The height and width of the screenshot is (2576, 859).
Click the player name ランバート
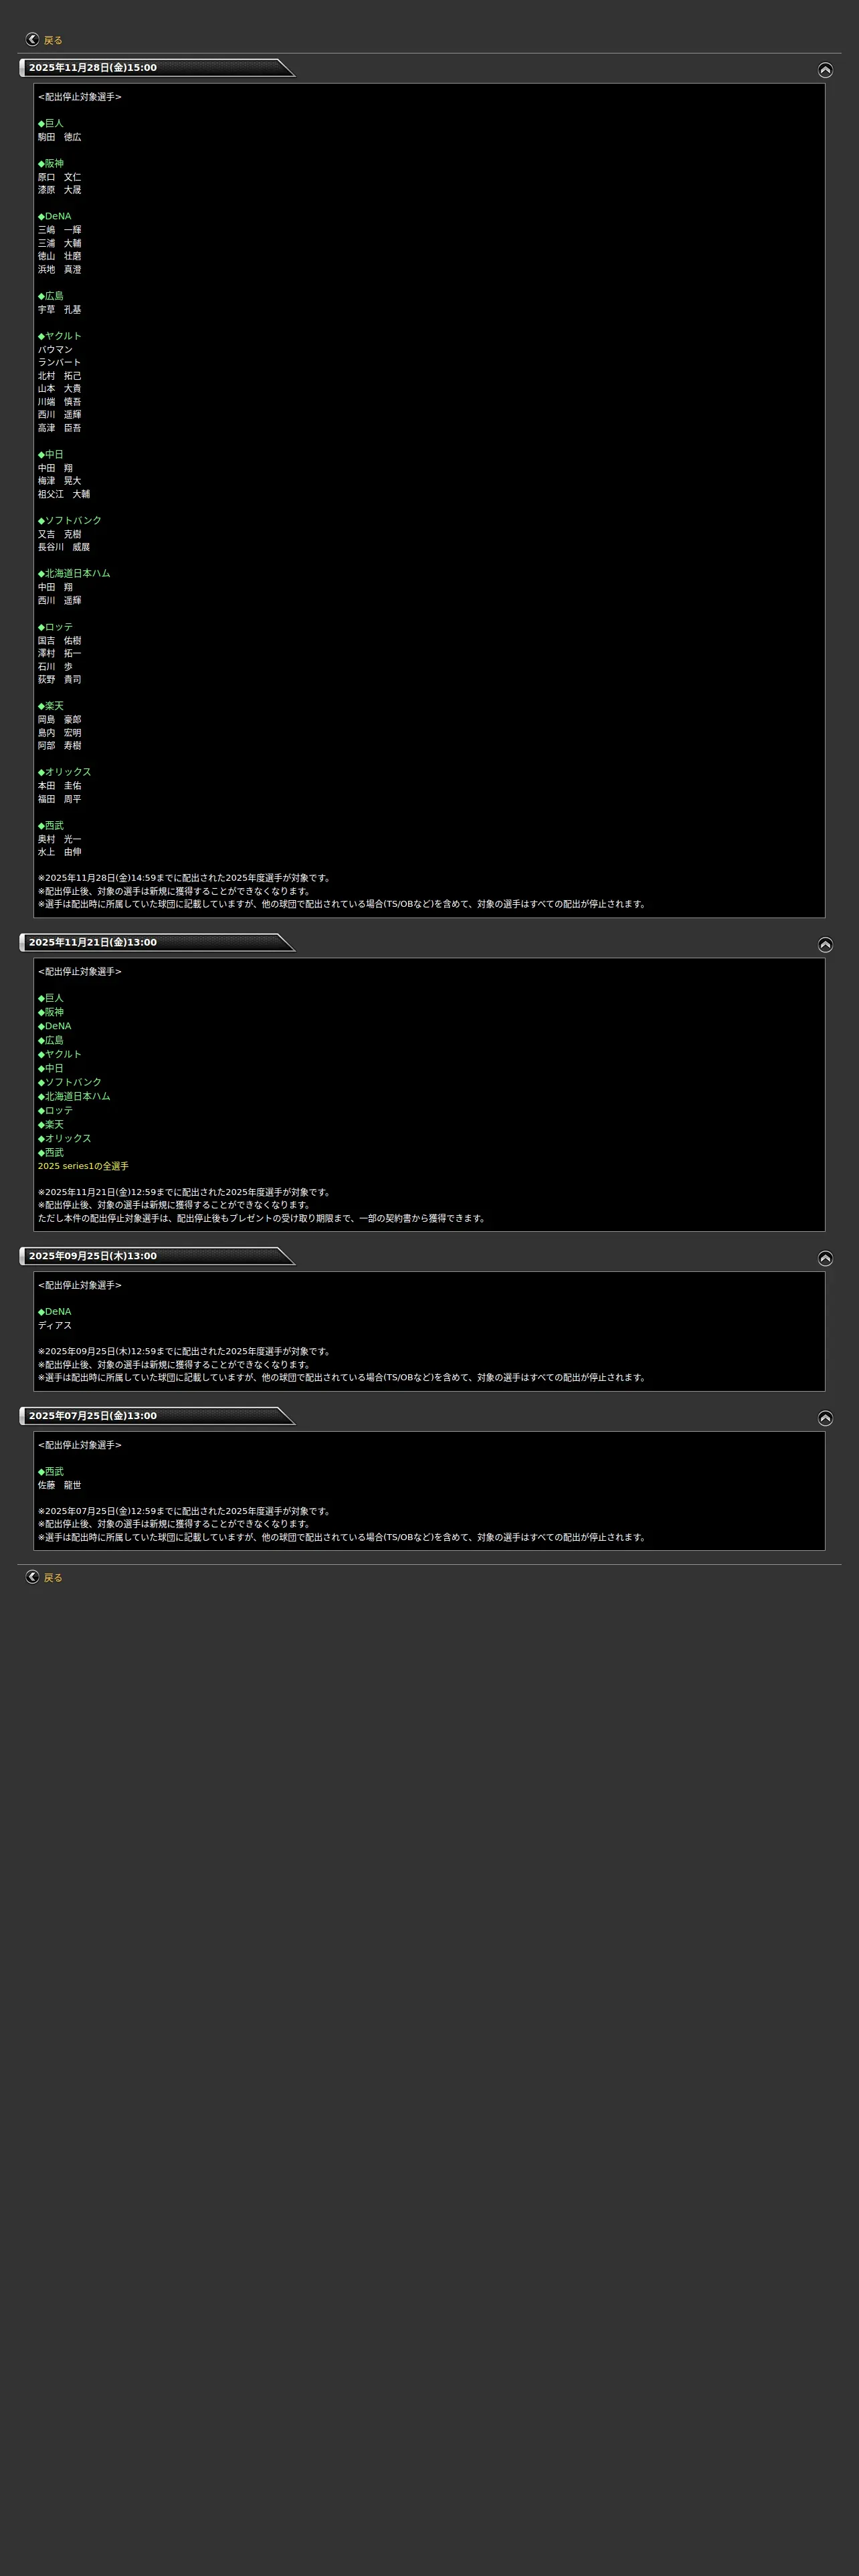60,362
